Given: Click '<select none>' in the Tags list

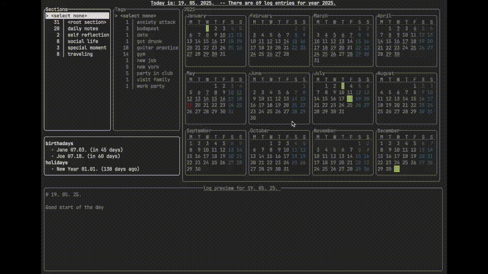Looking at the screenshot, I should 138,16.
